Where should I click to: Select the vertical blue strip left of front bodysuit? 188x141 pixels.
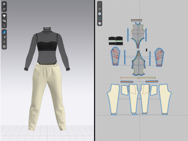point(128,35)
